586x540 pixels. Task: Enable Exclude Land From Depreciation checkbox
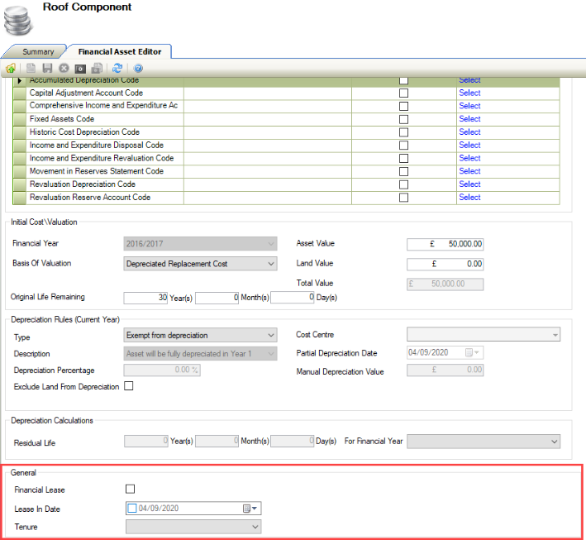(x=128, y=386)
